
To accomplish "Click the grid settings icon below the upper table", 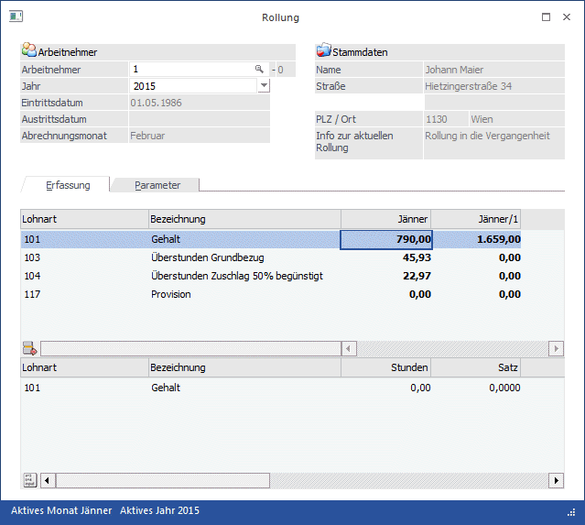I will 29,348.
